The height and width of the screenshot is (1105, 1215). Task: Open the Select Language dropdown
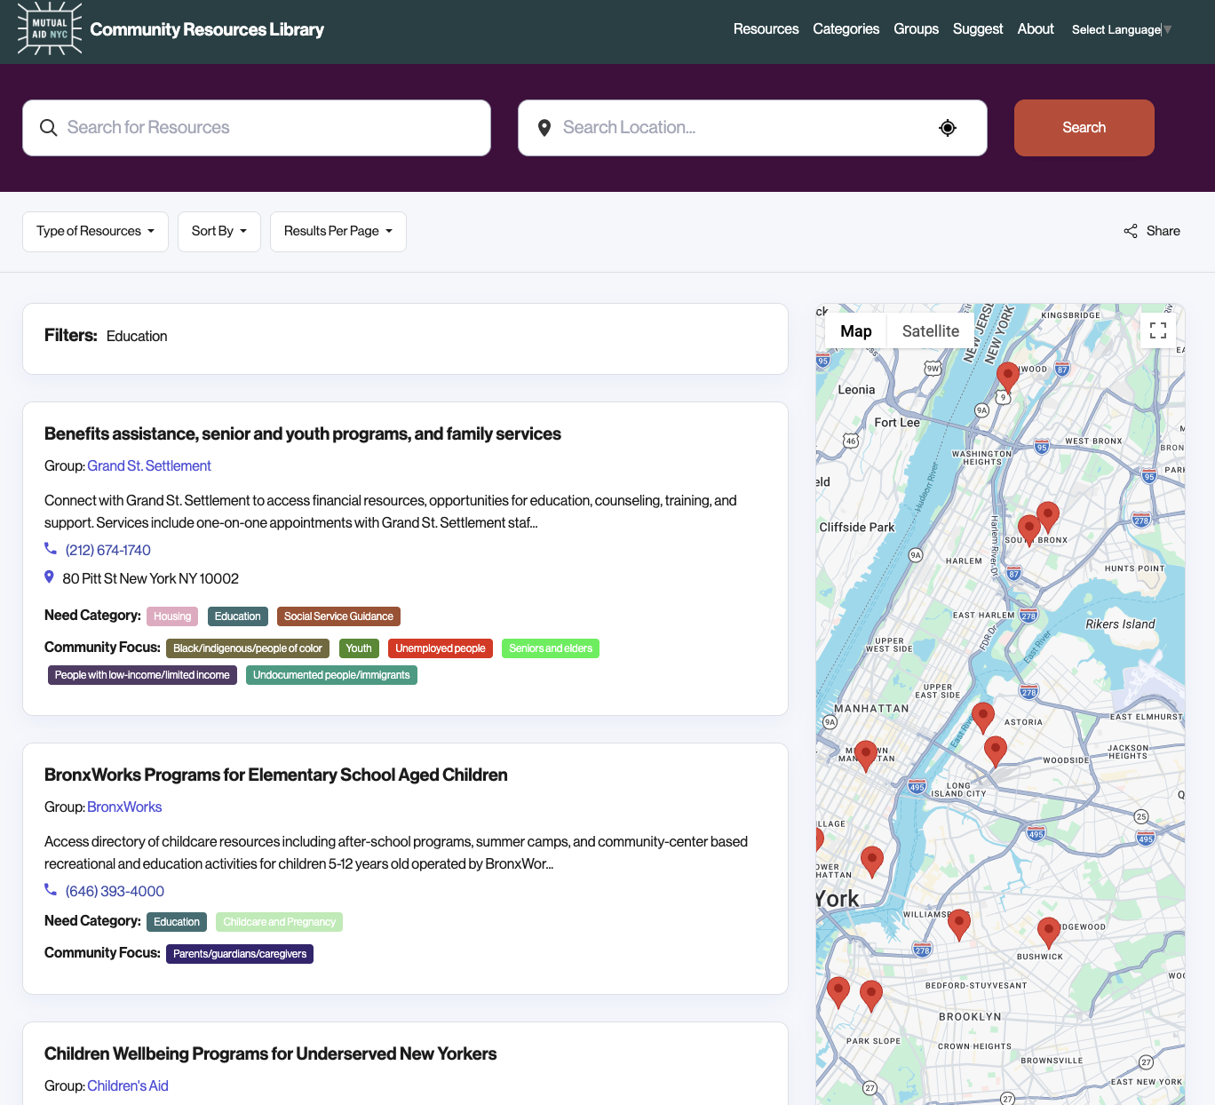pyautogui.click(x=1122, y=29)
